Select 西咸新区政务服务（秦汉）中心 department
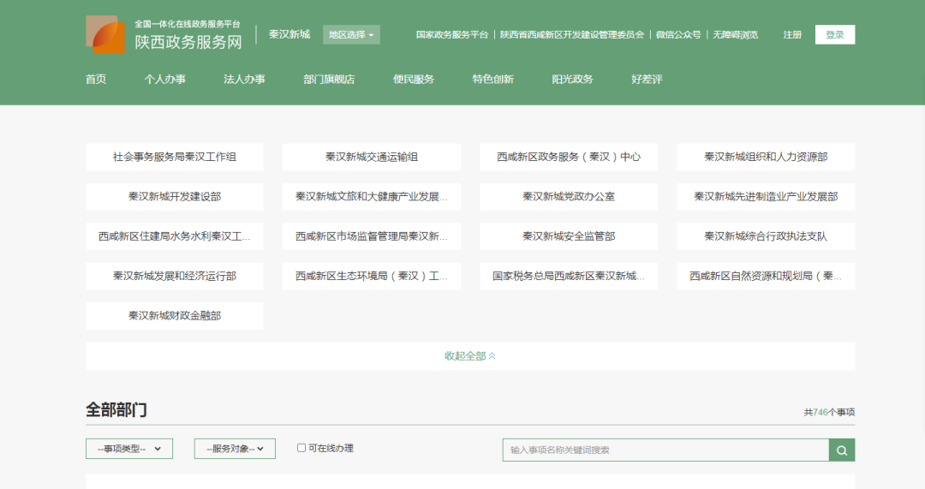 [x=569, y=157]
